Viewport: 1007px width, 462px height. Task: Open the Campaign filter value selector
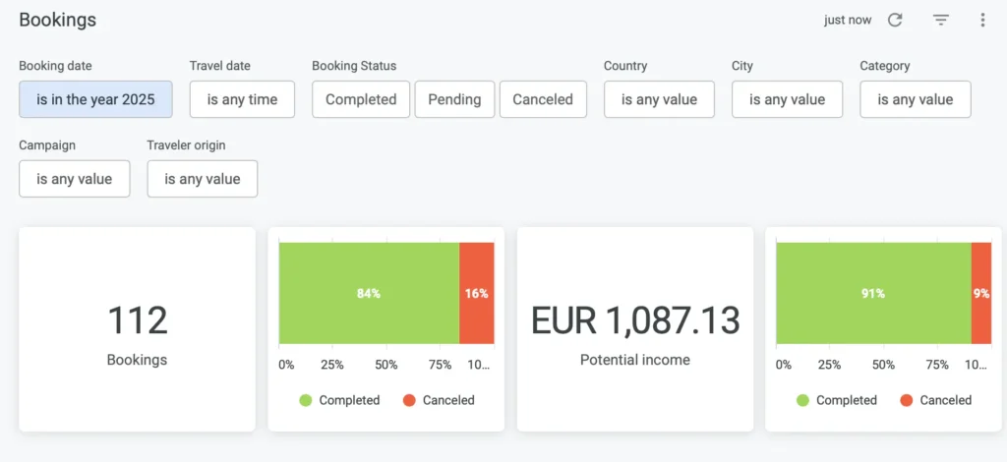75,179
